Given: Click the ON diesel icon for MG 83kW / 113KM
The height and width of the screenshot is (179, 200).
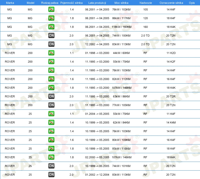Looking at the screenshot, I should 51,44.
